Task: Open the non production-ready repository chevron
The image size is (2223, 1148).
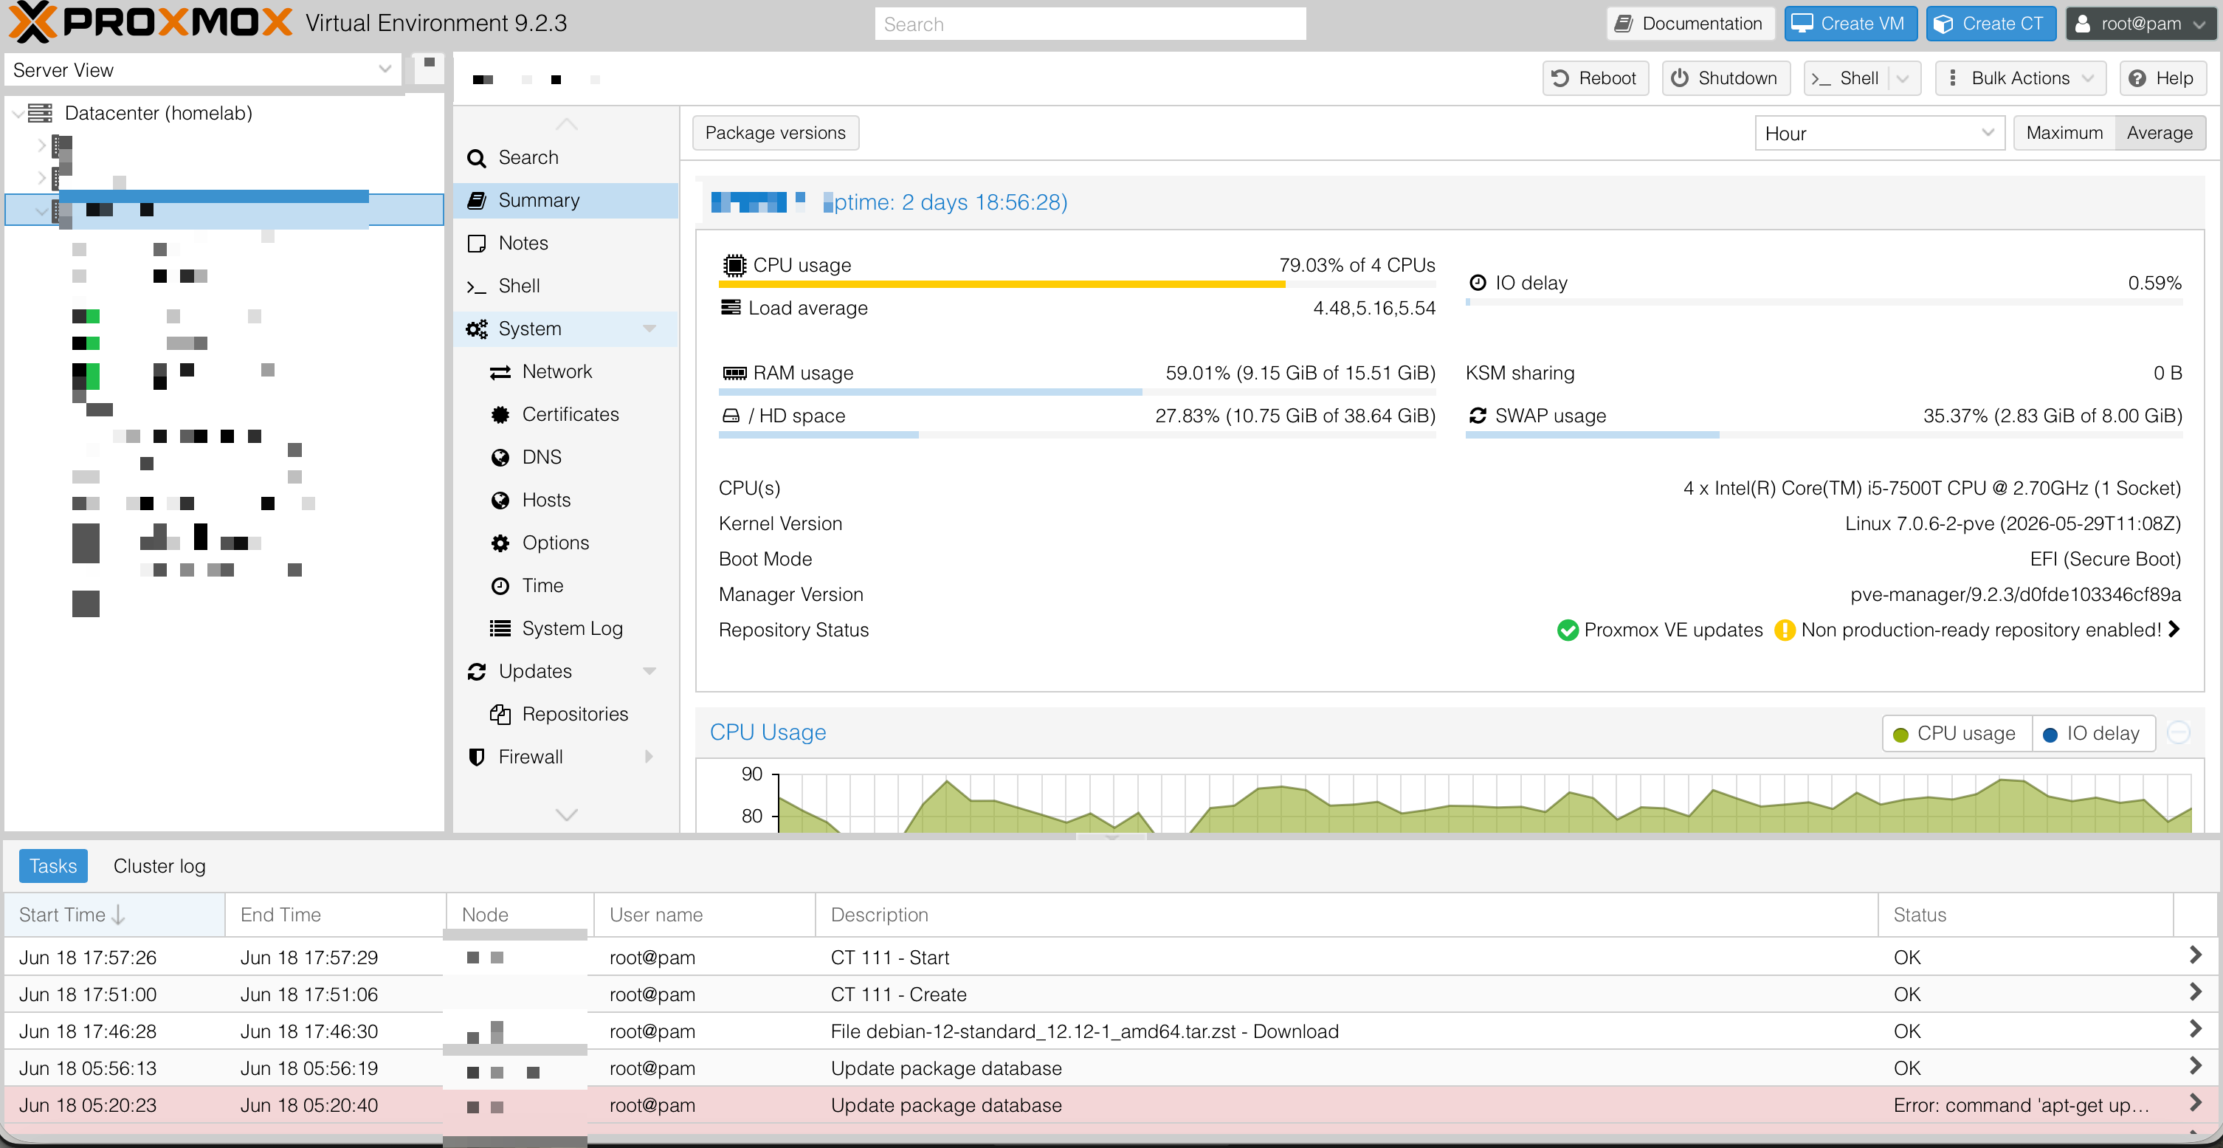Action: (x=2174, y=629)
